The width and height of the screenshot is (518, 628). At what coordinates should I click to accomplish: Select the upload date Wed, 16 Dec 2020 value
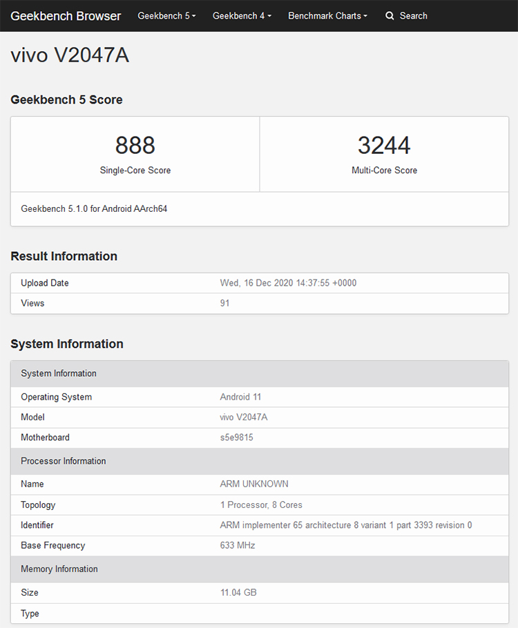[288, 283]
